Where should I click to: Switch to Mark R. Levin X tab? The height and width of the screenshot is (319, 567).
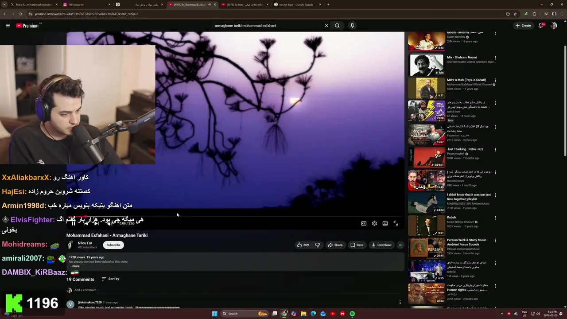click(34, 4)
